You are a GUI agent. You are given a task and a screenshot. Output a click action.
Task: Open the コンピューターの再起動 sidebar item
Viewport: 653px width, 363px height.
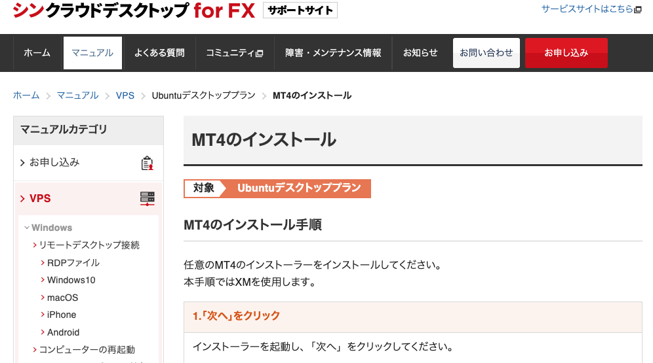[x=87, y=350]
